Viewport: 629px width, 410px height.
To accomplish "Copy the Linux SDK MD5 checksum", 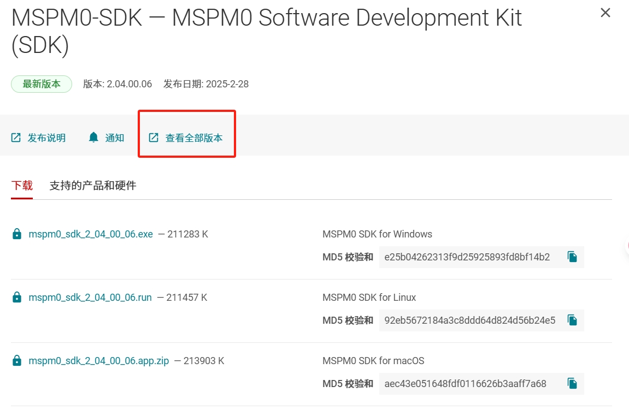I will tap(572, 320).
